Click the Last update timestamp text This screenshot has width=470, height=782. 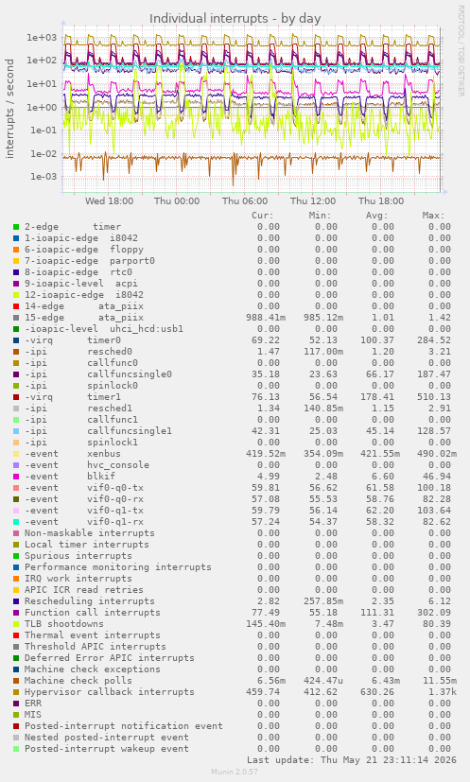click(351, 760)
